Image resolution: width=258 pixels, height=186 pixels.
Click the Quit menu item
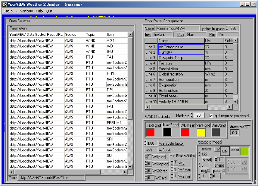(x=49, y=11)
